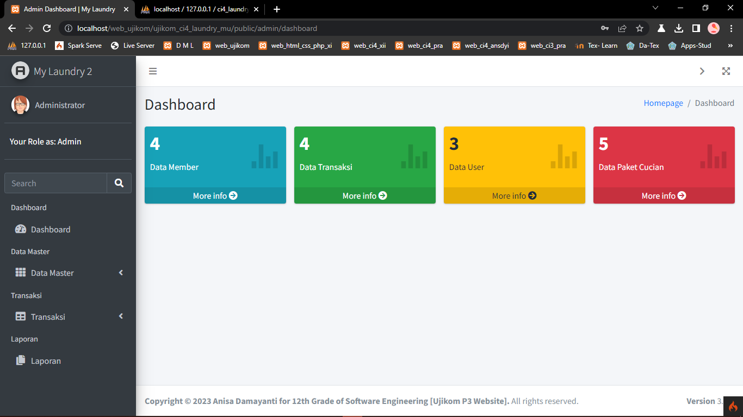Viewport: 743px width, 417px height.
Task: Select the Laporan report icon
Action: click(x=21, y=361)
